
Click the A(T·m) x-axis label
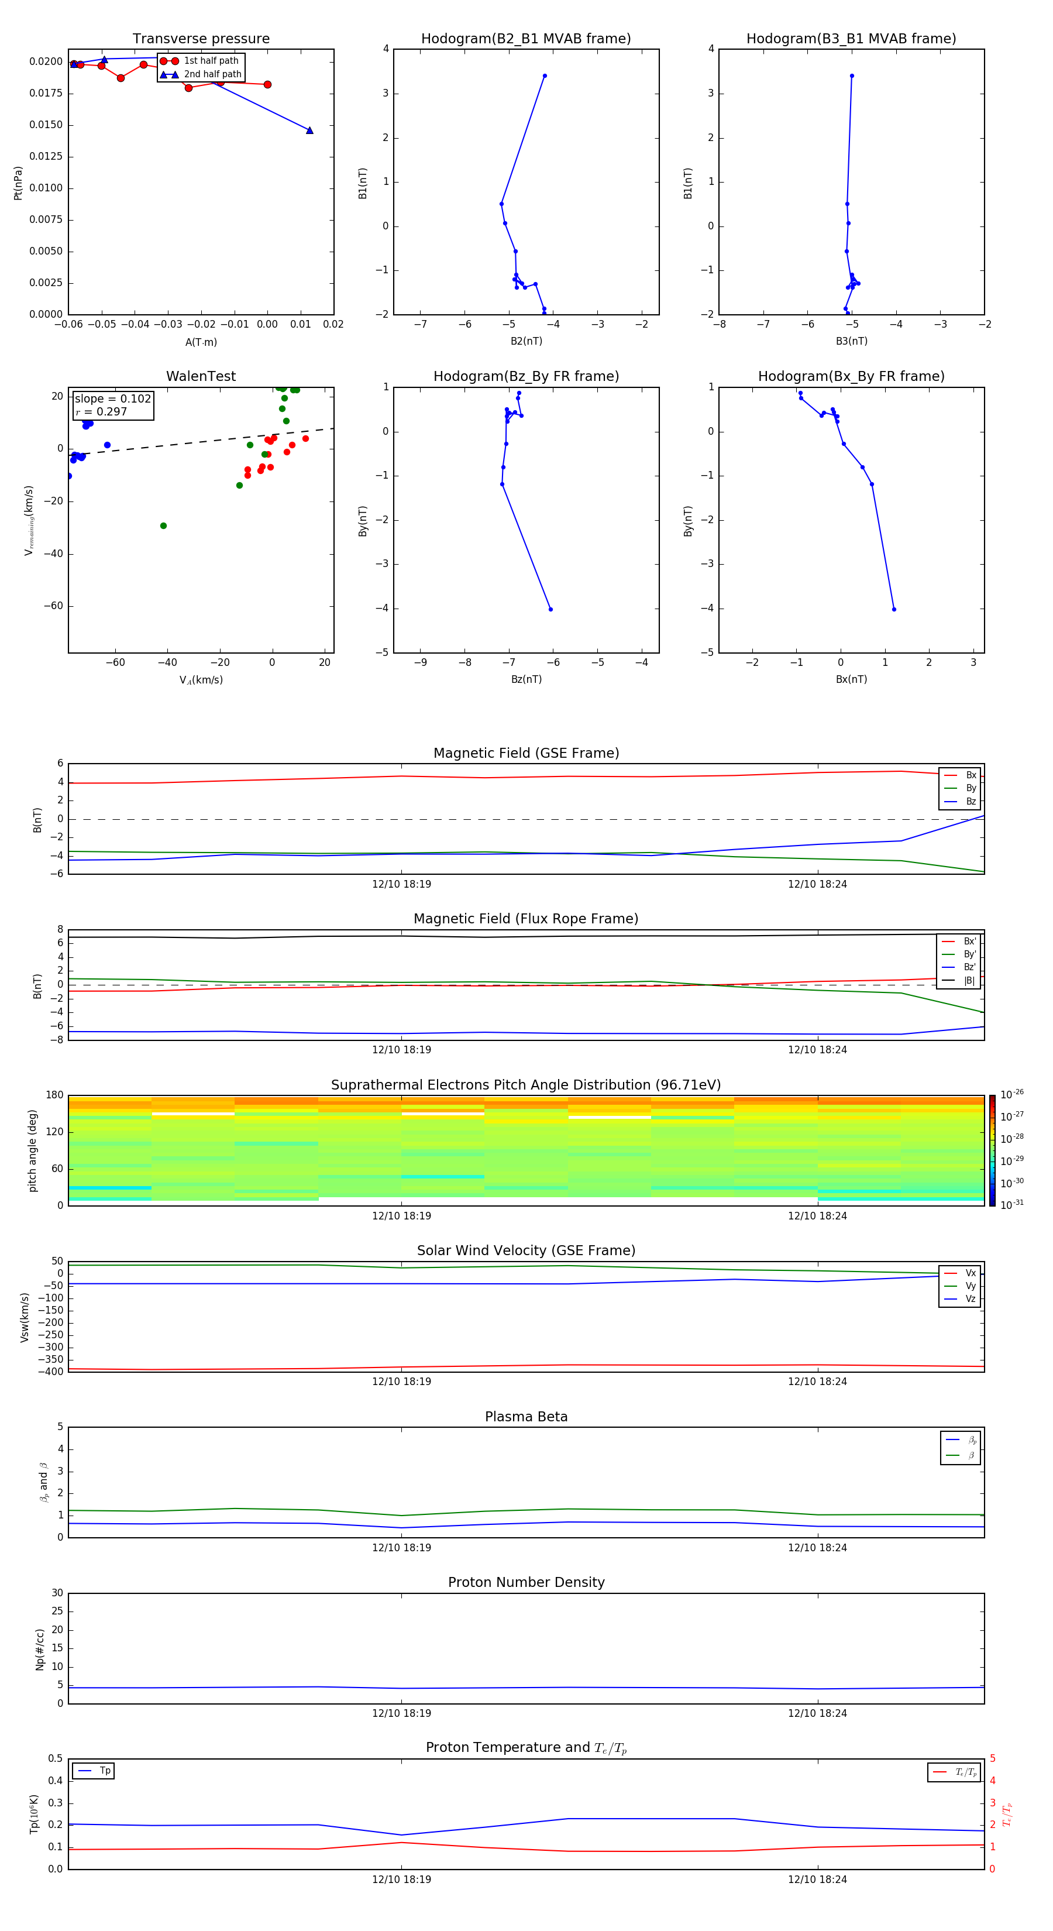pos(201,342)
